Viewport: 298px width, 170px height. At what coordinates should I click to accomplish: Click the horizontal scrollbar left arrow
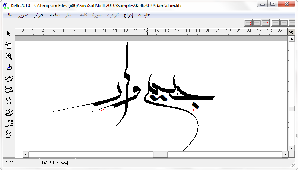[x=26, y=154]
